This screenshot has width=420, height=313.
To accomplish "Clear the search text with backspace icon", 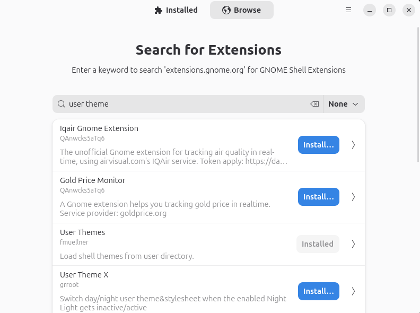I will click(x=314, y=104).
